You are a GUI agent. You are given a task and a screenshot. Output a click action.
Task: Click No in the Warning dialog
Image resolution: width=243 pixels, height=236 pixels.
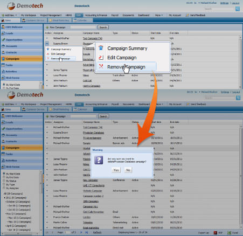click(128, 170)
